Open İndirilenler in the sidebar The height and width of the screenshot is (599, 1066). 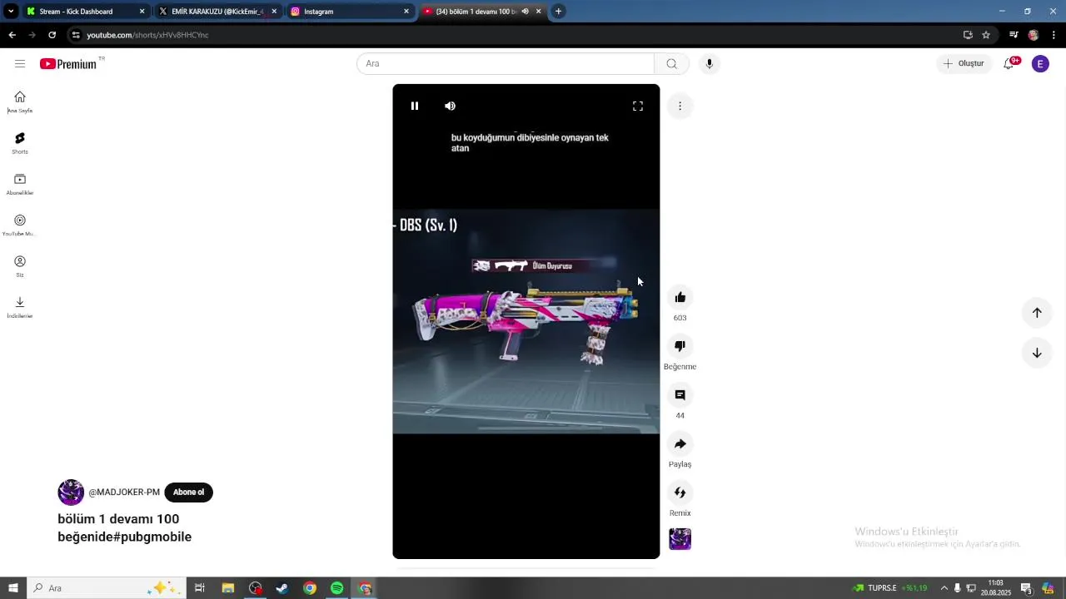click(x=20, y=307)
